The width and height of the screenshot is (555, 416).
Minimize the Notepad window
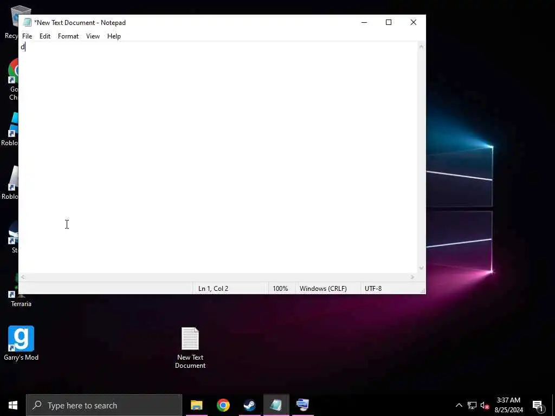tap(364, 22)
